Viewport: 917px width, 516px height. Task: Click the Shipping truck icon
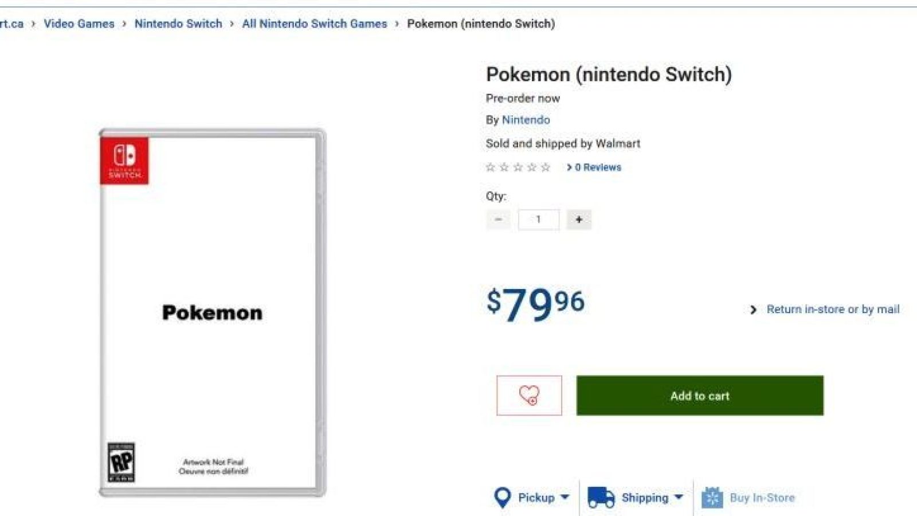tap(601, 497)
